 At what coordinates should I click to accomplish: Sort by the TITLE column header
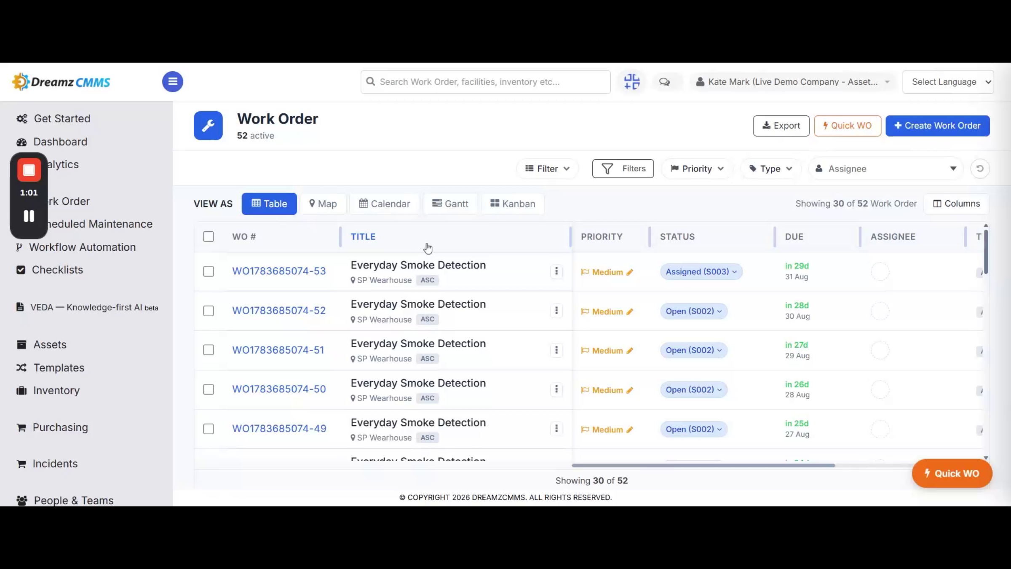click(363, 236)
